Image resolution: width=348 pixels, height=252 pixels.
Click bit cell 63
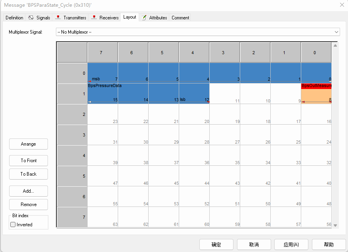(x=103, y=217)
